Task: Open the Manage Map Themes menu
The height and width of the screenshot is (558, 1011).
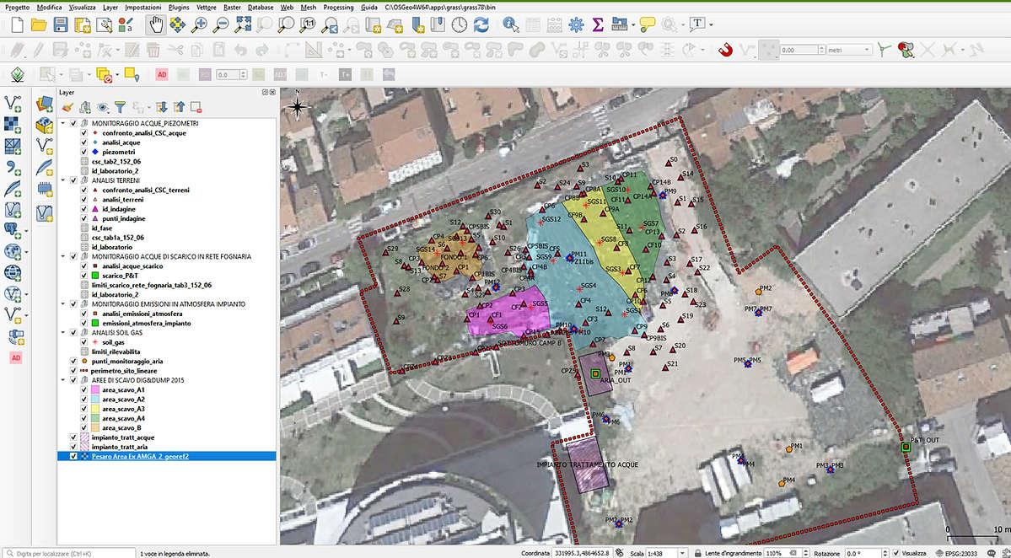Action: click(104, 107)
